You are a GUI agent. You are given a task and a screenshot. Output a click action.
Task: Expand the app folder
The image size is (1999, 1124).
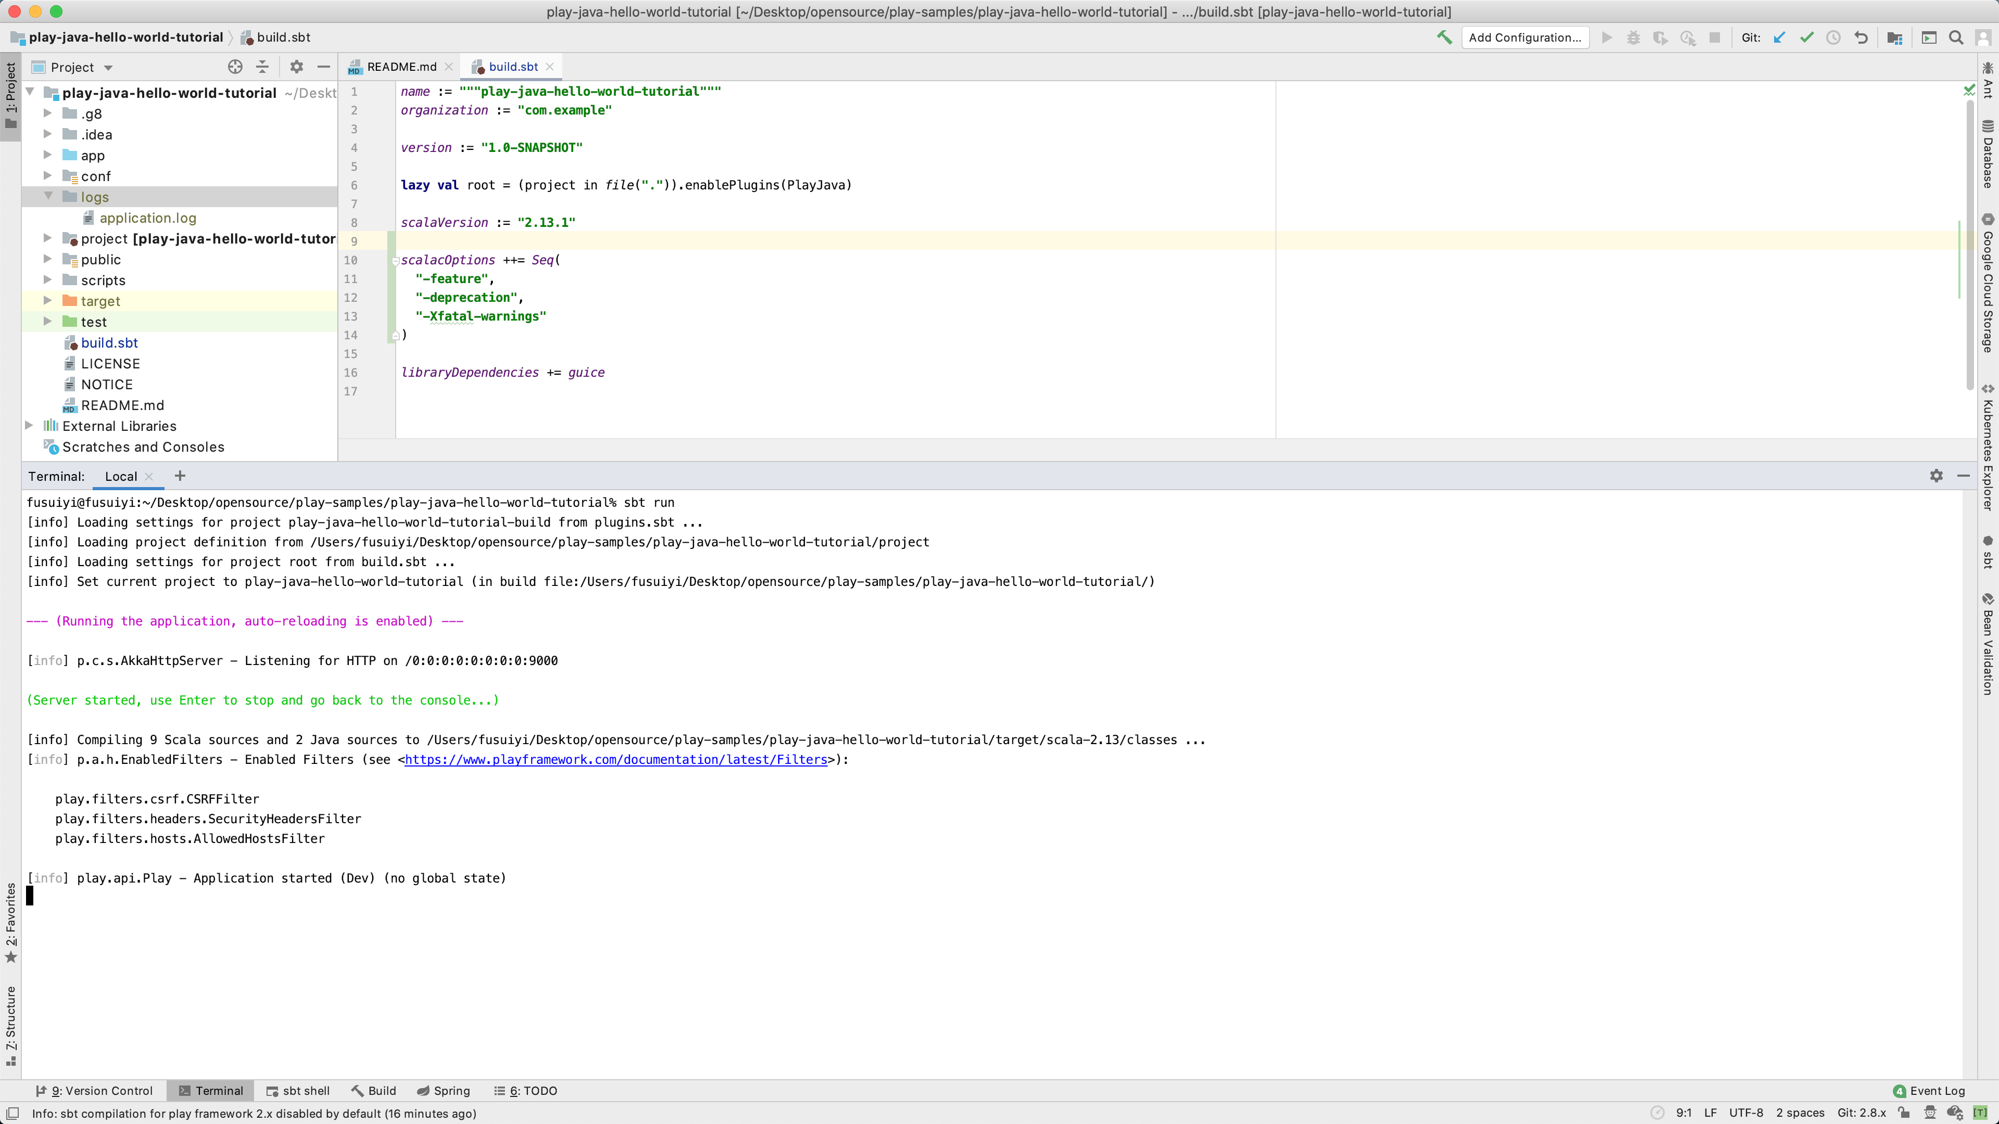tap(48, 155)
